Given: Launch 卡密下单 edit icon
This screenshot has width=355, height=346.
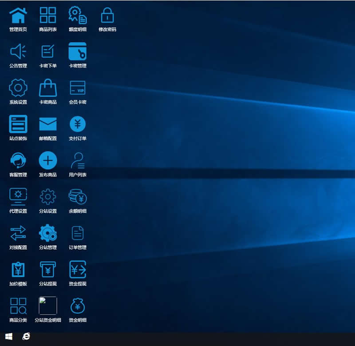Looking at the screenshot, I should (x=48, y=52).
